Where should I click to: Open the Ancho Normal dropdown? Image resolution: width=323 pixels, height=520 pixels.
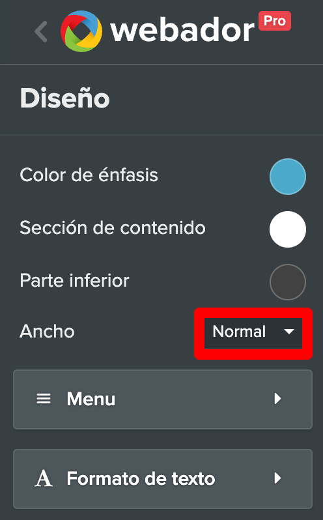[253, 333]
